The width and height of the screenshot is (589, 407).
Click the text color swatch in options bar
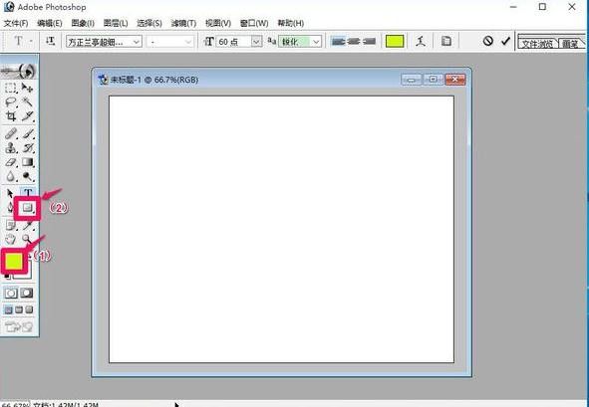[395, 41]
